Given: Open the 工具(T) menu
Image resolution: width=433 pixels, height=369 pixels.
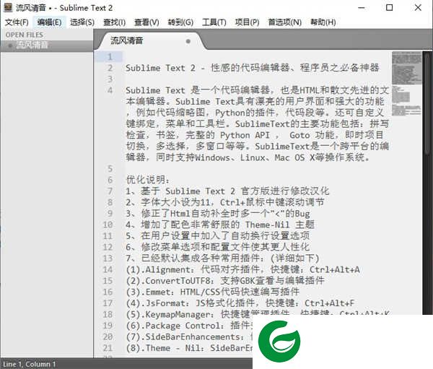Looking at the screenshot, I should click(x=214, y=22).
